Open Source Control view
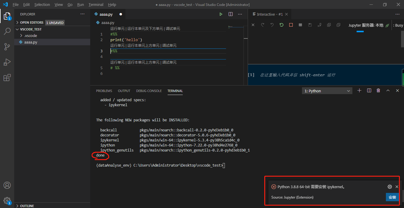This screenshot has height=208, width=404. (7, 46)
